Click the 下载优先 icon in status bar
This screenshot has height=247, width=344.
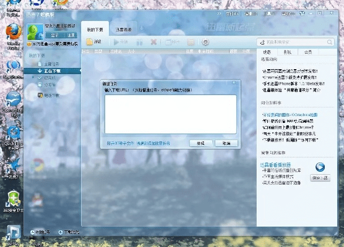[x=61, y=232]
